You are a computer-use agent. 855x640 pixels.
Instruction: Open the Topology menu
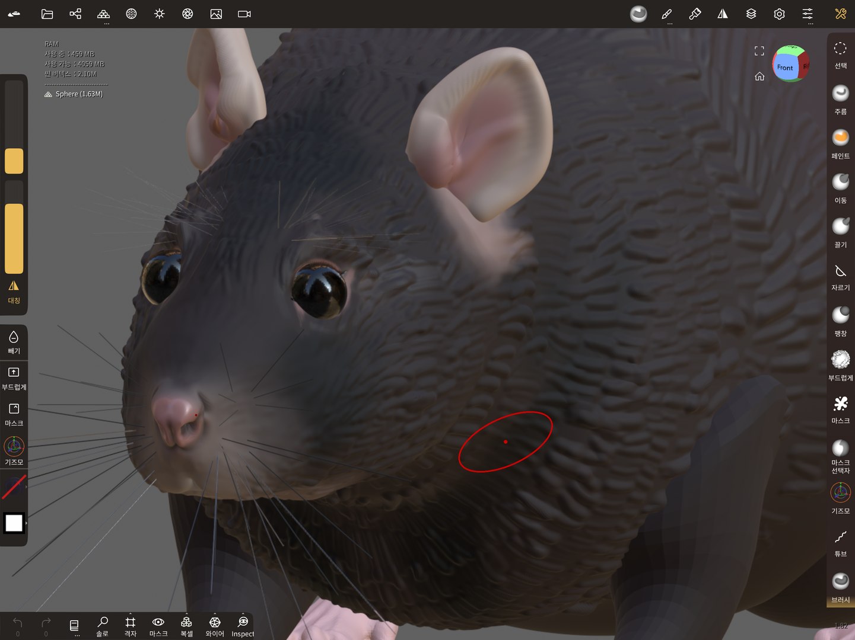[x=103, y=14]
